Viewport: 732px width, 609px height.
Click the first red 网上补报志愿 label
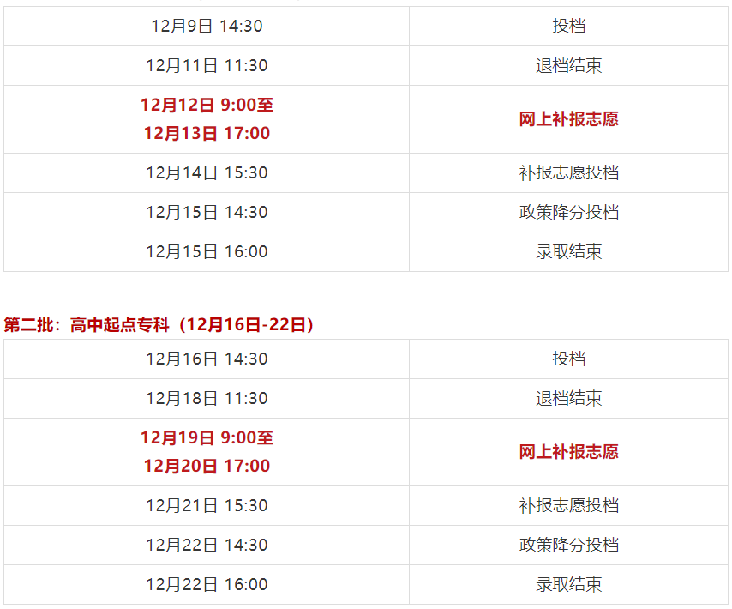pos(568,119)
